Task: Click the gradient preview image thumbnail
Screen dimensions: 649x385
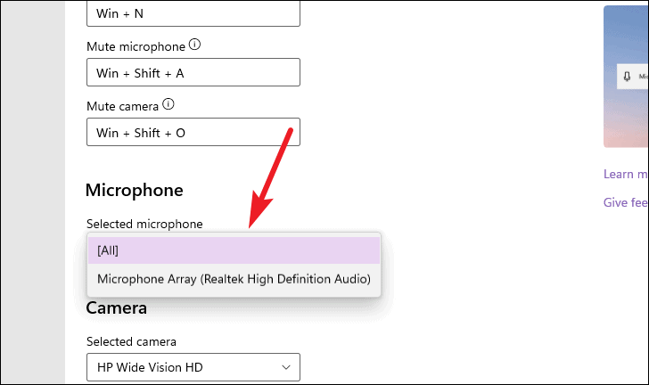Action: click(x=626, y=76)
